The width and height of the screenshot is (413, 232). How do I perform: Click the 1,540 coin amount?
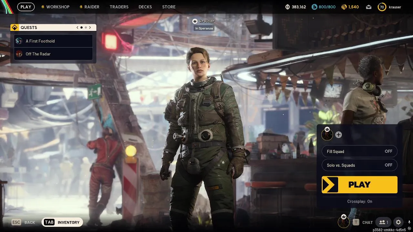pos(354,7)
